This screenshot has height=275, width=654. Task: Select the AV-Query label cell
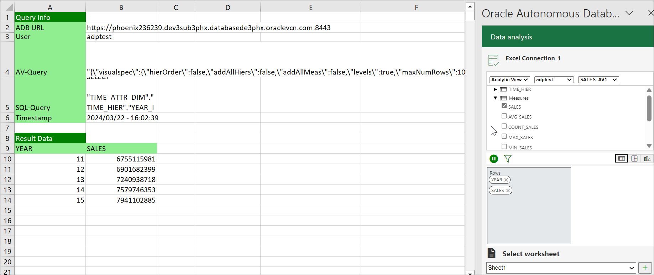coord(50,59)
